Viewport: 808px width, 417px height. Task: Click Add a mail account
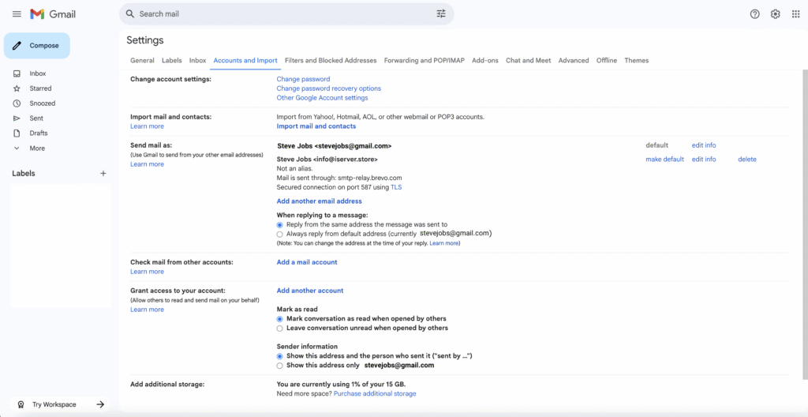click(x=307, y=262)
